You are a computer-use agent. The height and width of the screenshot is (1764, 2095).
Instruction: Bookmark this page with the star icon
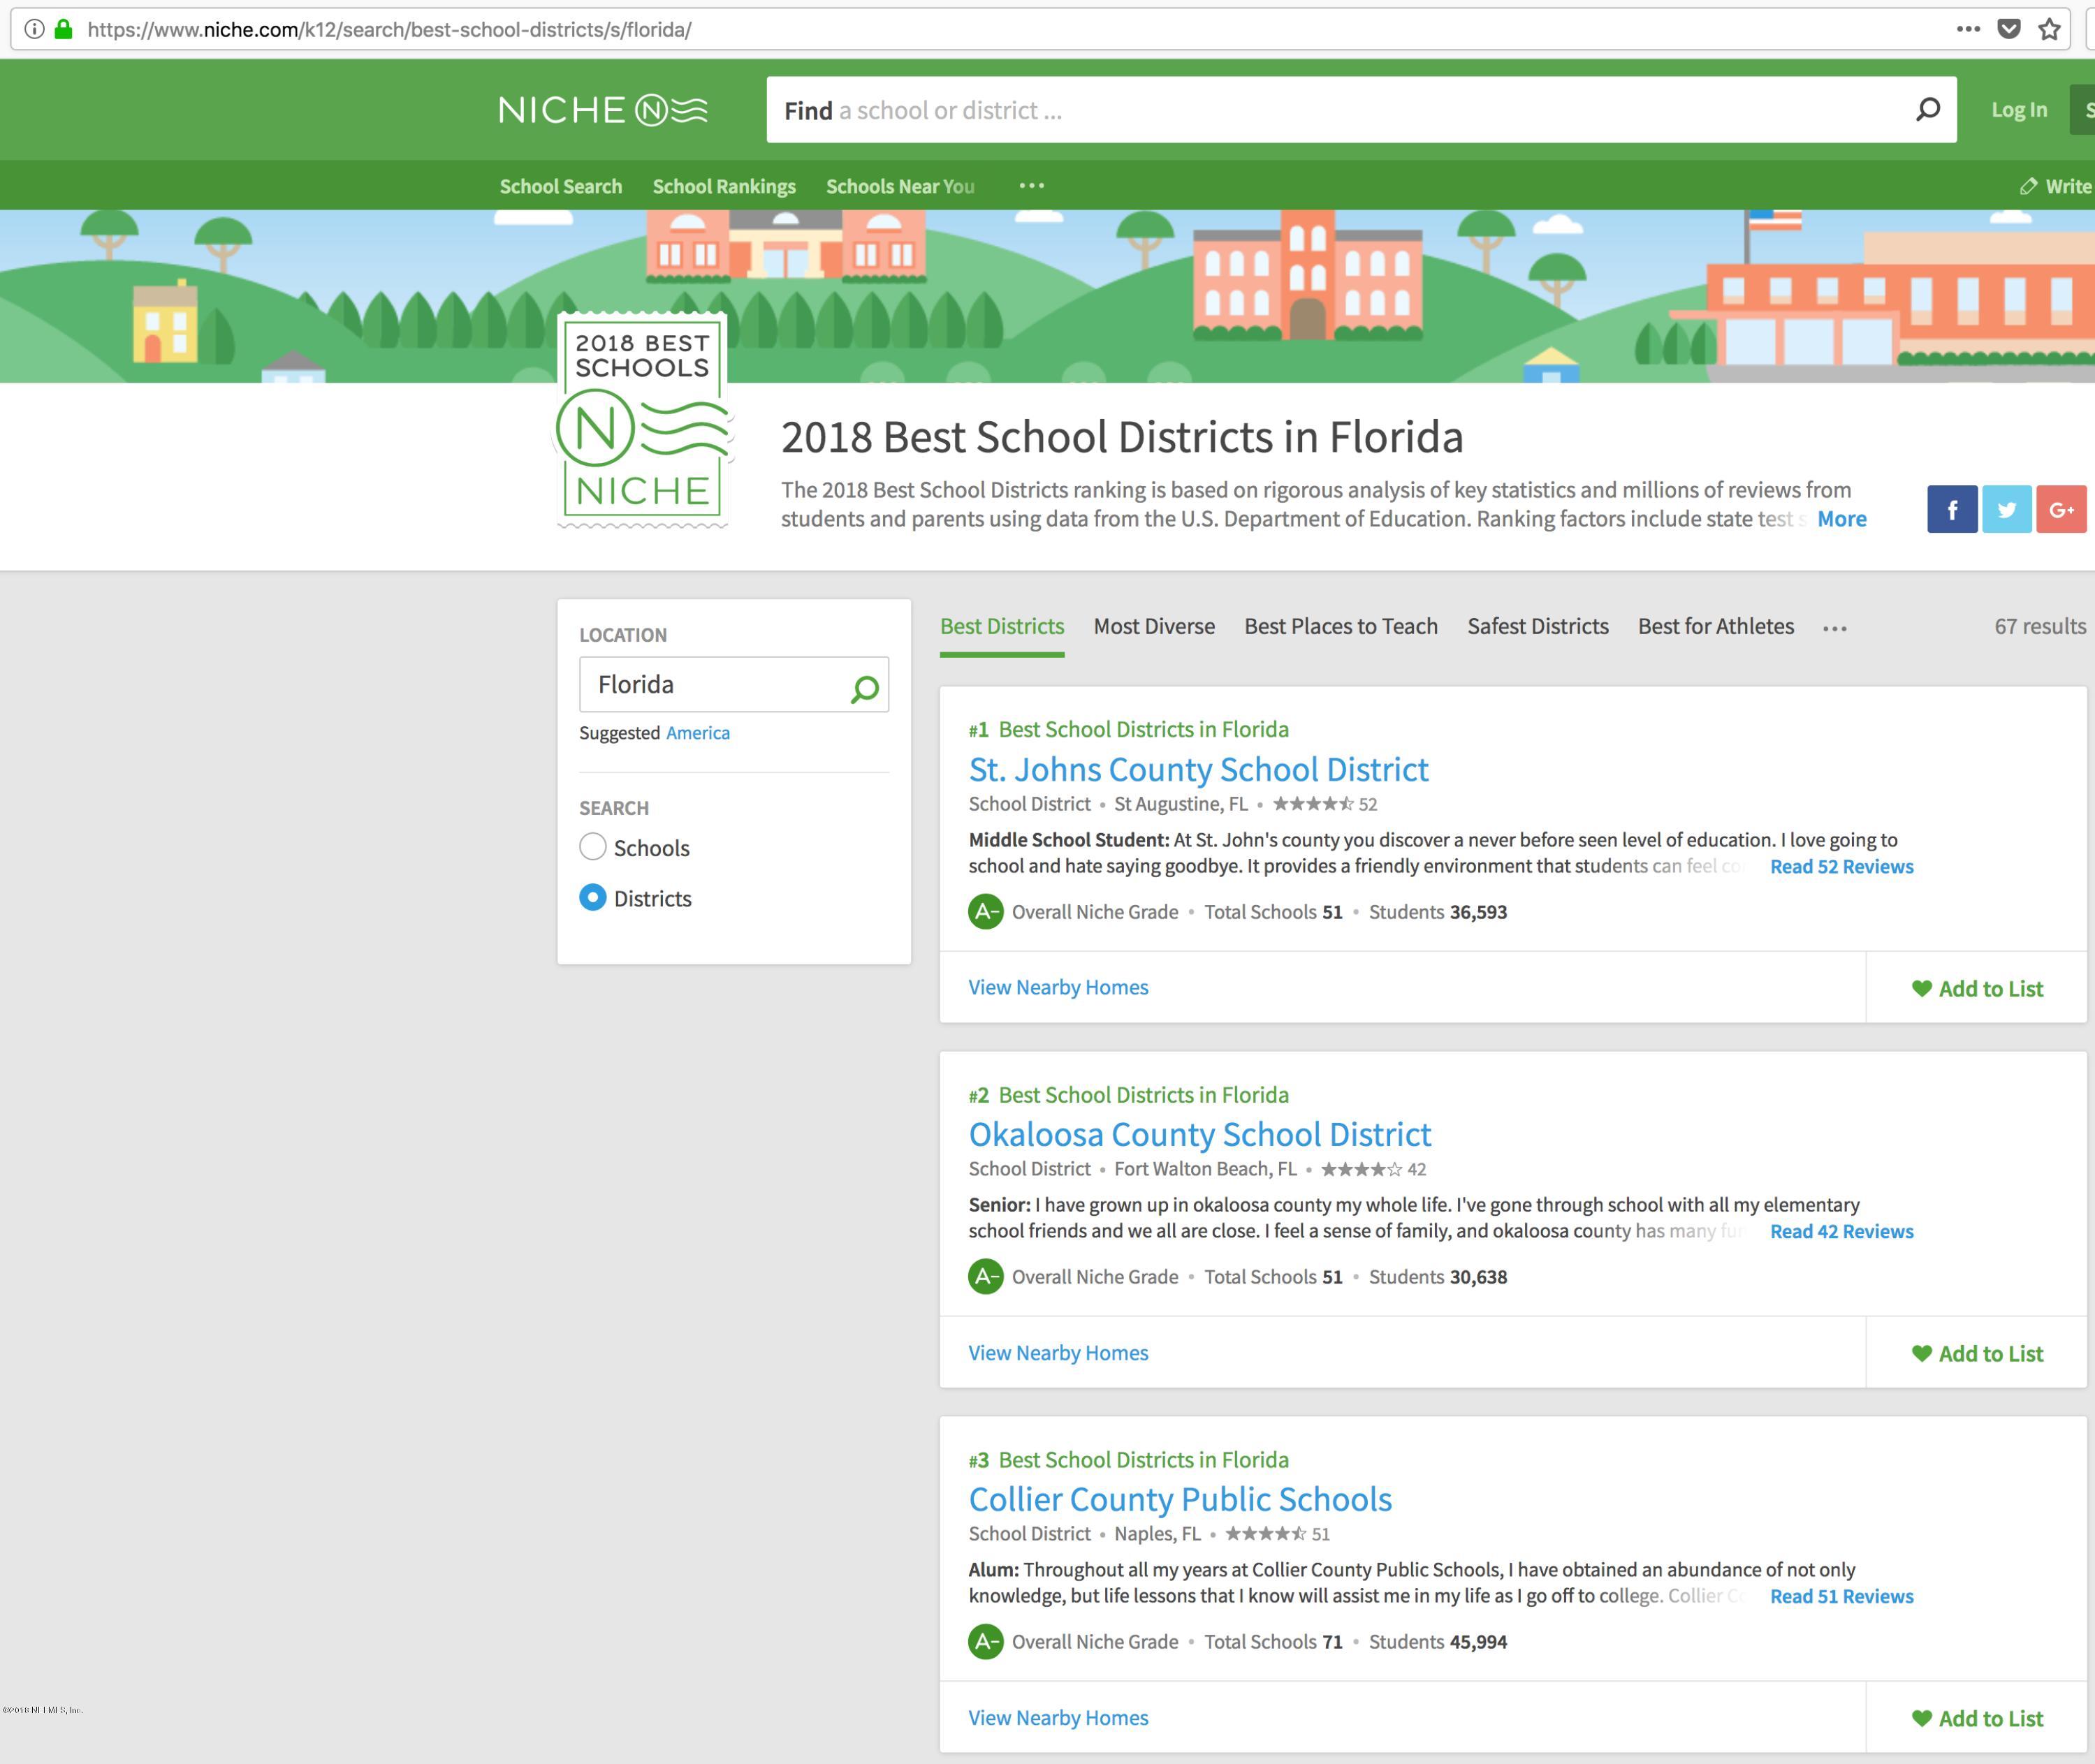point(2049,29)
